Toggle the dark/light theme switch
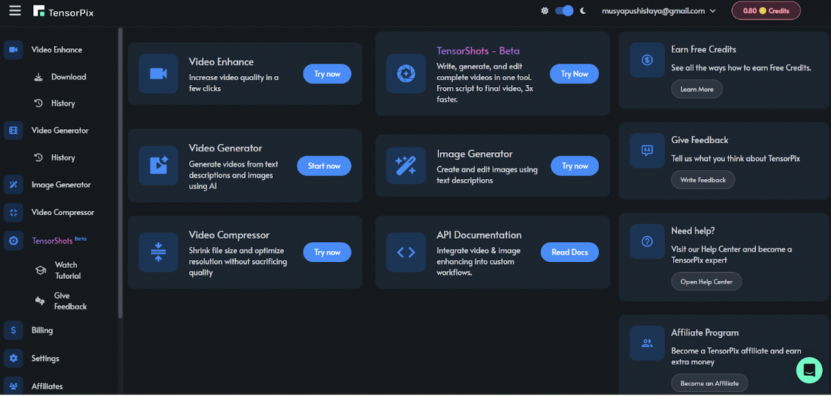The height and width of the screenshot is (397, 831). click(564, 10)
